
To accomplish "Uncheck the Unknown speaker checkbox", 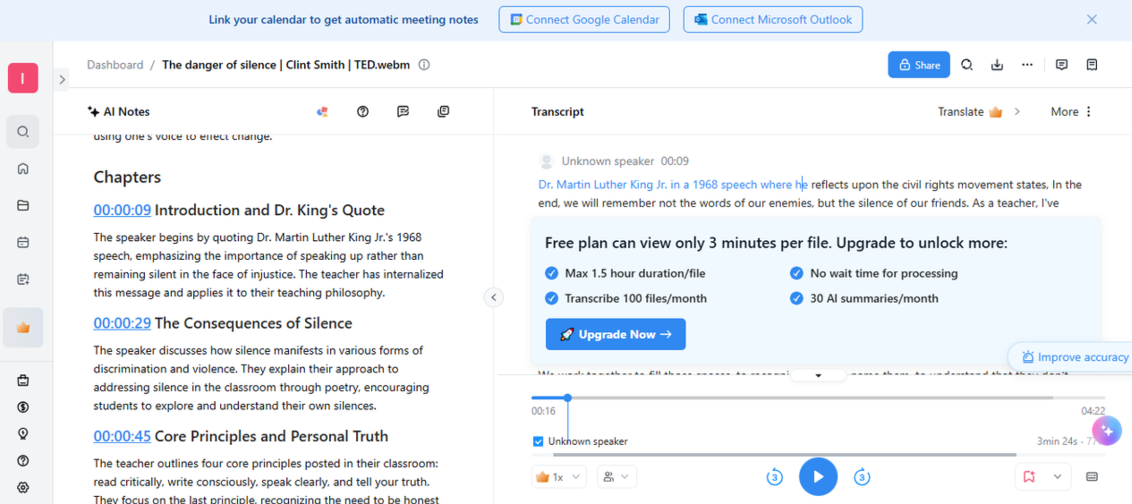I will coord(538,441).
